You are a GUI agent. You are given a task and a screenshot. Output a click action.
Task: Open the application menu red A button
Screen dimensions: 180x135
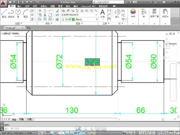point(3,3)
